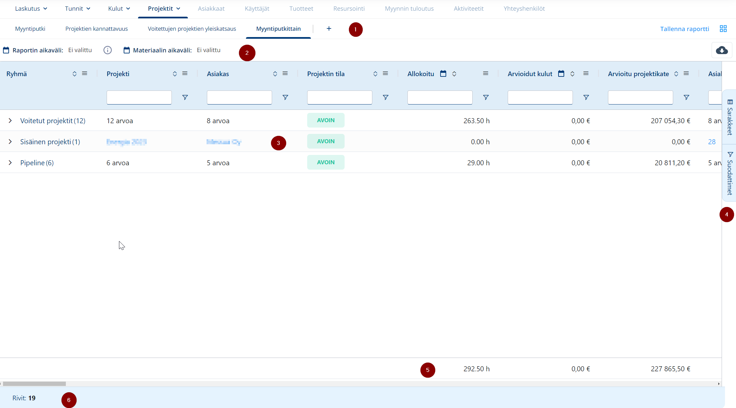Click filter funnel for Asiakas column
This screenshot has height=408, width=736.
[x=285, y=97]
